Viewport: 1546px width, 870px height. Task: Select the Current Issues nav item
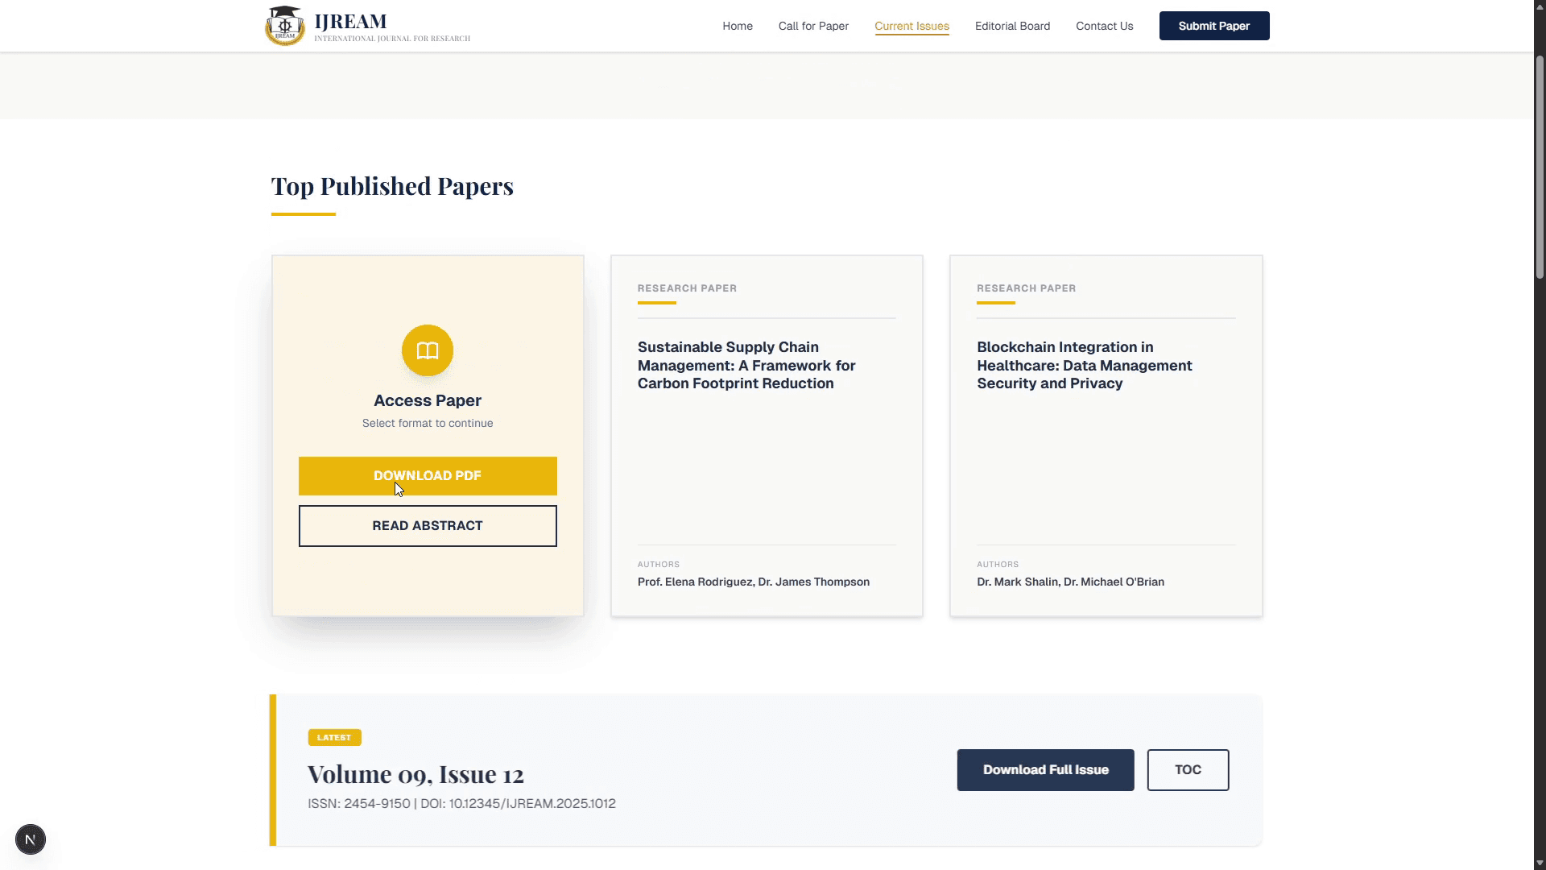coord(911,26)
